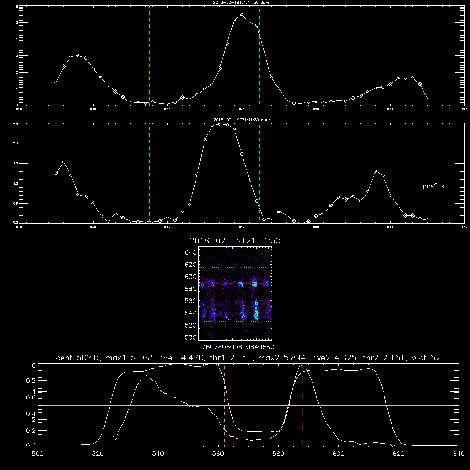Click the "560" x-axis label of bottom plot
Screen dimensions: 470x470
click(218, 454)
